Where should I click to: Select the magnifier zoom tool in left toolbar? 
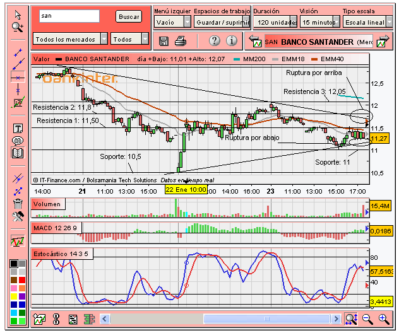[x=18, y=27]
